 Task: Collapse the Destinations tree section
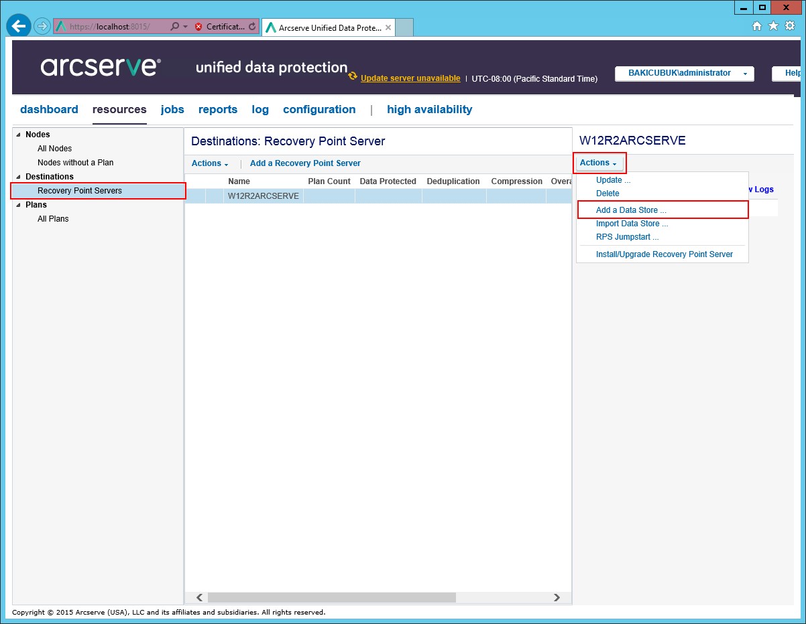(x=18, y=177)
